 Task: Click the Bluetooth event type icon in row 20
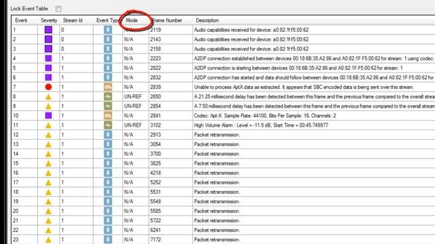[108, 211]
